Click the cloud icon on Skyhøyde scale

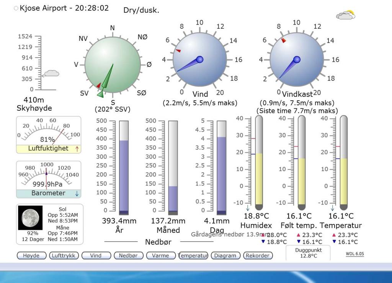(51, 74)
